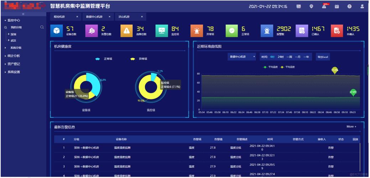This screenshot has height=178, width=370.
Task: Click the red document 未确认 icon
Action: pos(337,31)
